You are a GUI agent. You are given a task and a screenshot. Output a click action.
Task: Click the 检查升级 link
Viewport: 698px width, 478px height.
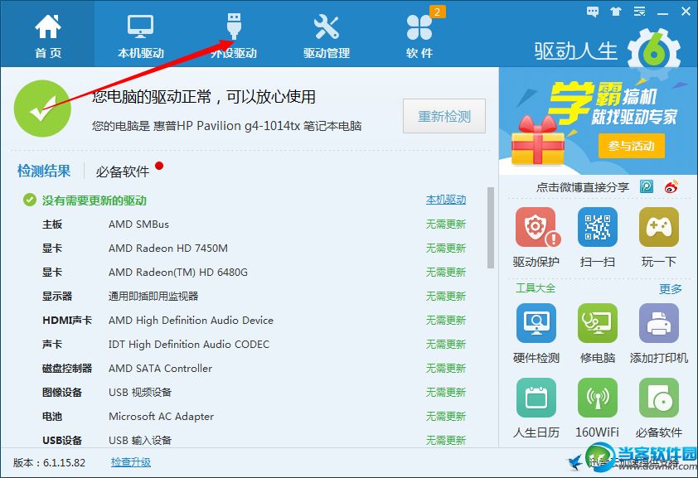pyautogui.click(x=131, y=462)
